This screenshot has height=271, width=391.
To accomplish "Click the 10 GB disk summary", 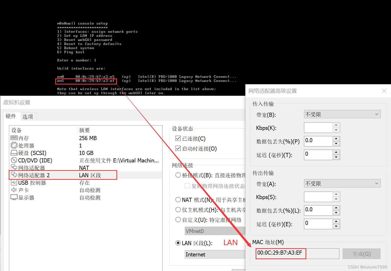I will click(86, 153).
